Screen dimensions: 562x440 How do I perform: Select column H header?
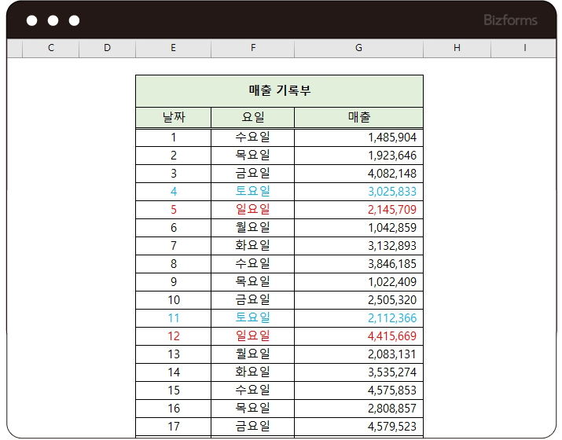(x=457, y=48)
